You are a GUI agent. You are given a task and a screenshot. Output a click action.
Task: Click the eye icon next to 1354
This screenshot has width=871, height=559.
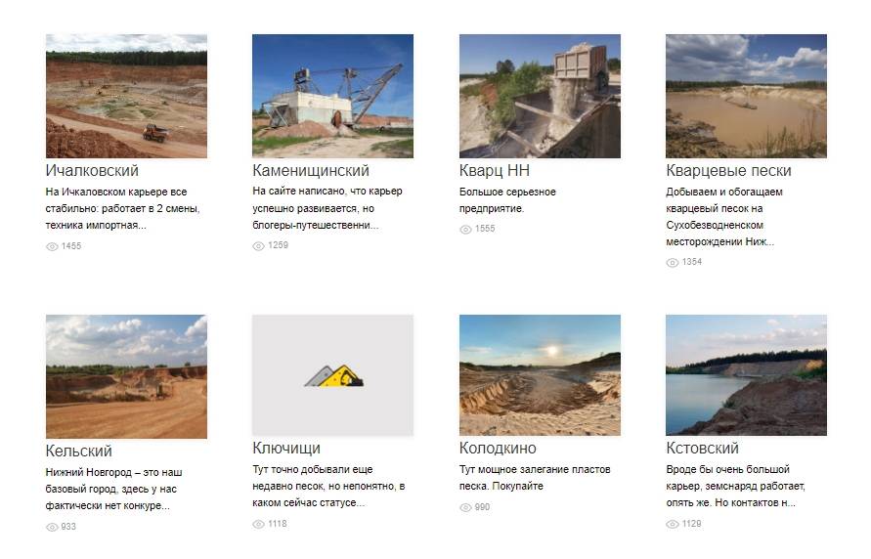pos(673,263)
